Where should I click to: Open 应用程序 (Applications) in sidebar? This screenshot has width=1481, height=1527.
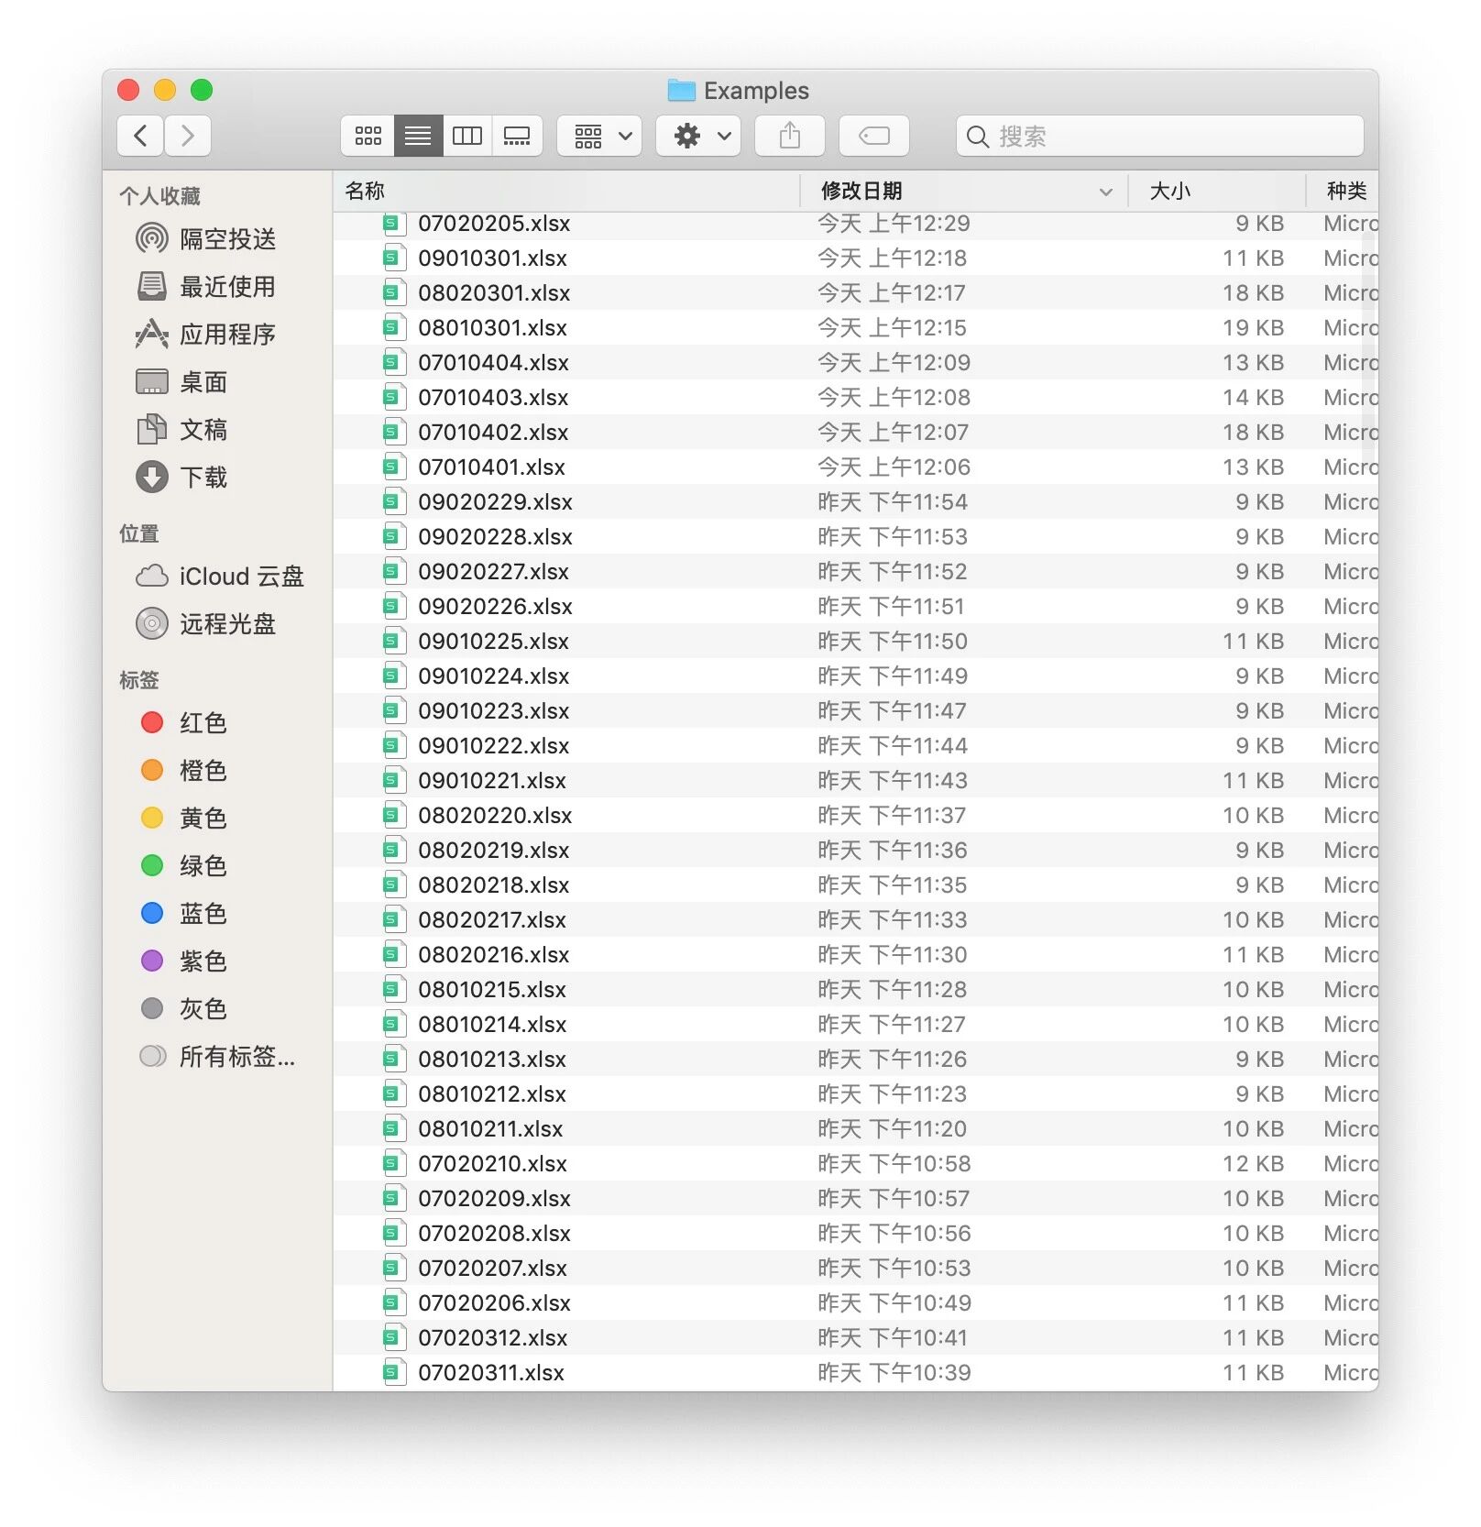point(205,335)
